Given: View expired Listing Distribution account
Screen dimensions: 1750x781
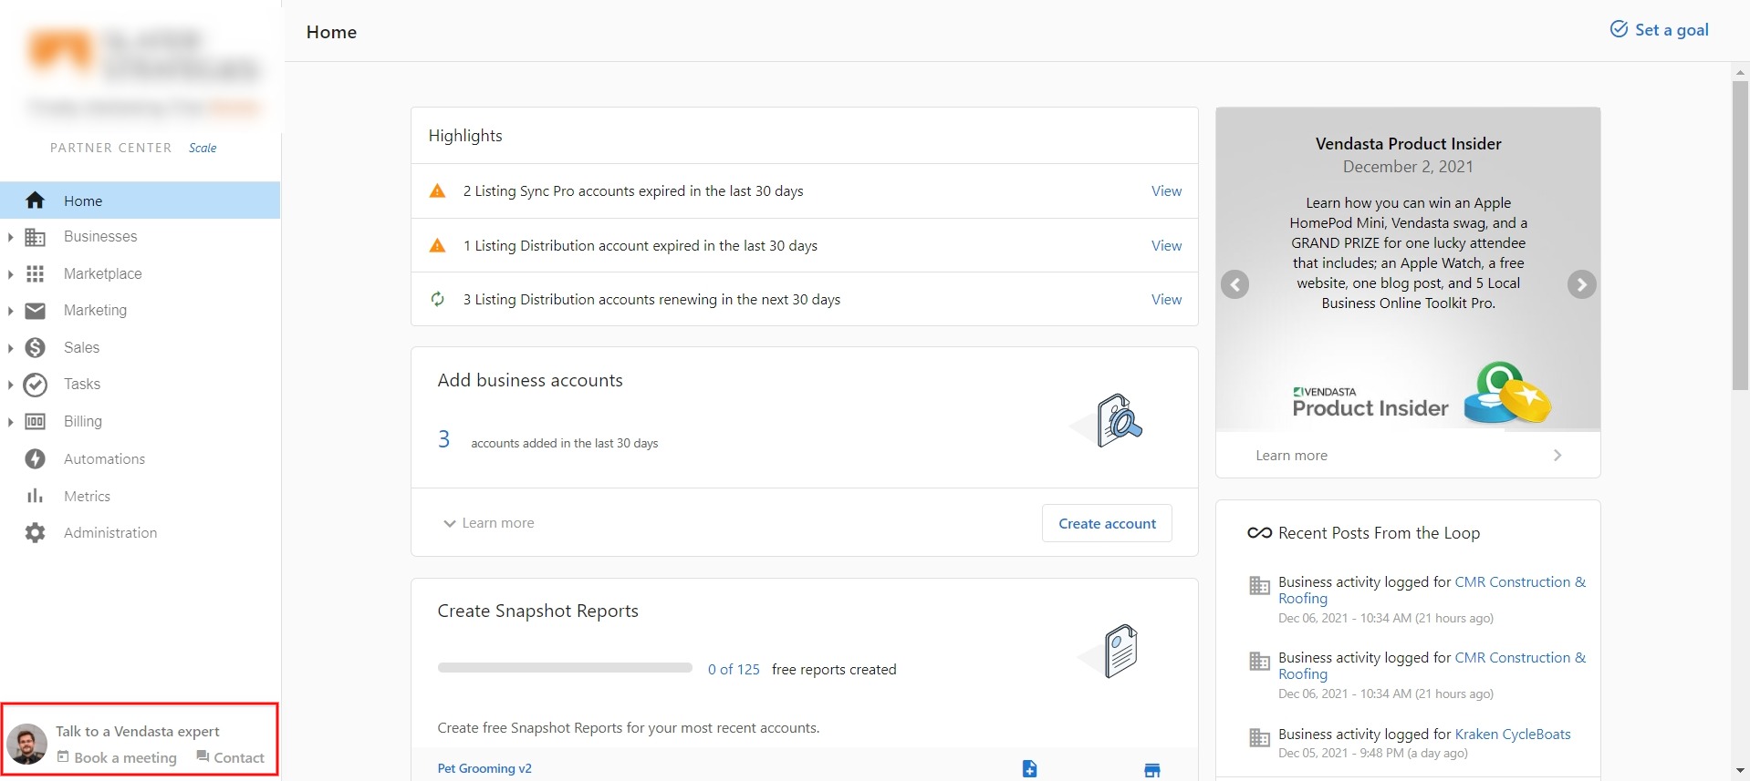Looking at the screenshot, I should pos(1166,246).
